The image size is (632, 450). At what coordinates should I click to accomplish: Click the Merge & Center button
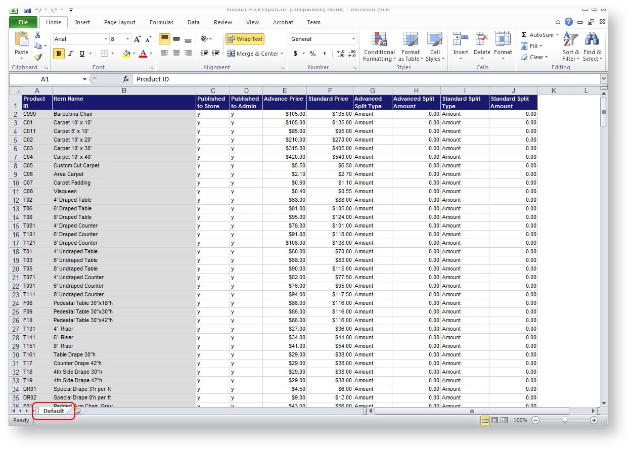[253, 54]
